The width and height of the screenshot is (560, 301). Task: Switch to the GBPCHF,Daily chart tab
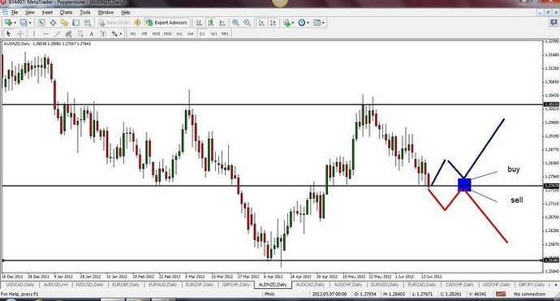pyautogui.click(x=235, y=285)
